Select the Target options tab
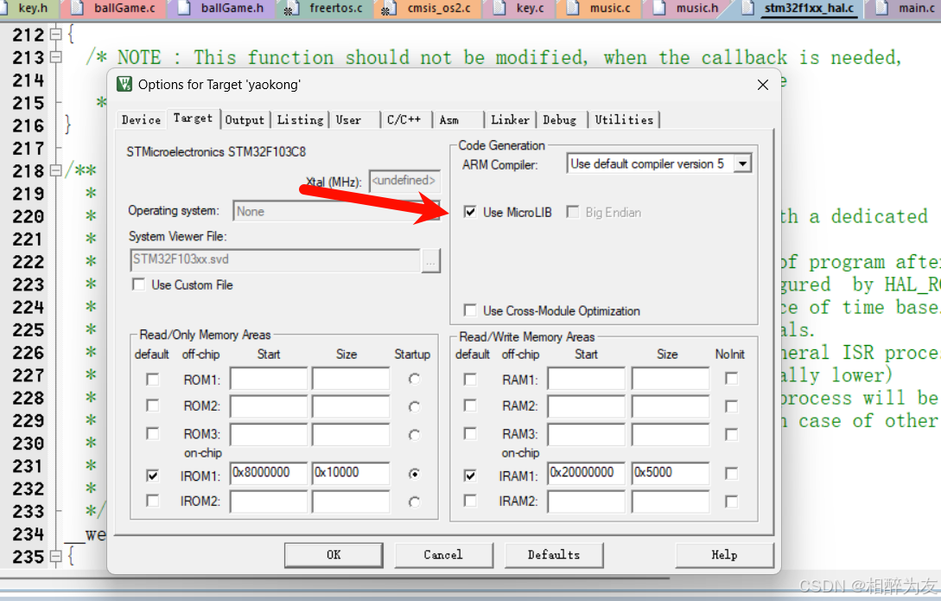 194,118
